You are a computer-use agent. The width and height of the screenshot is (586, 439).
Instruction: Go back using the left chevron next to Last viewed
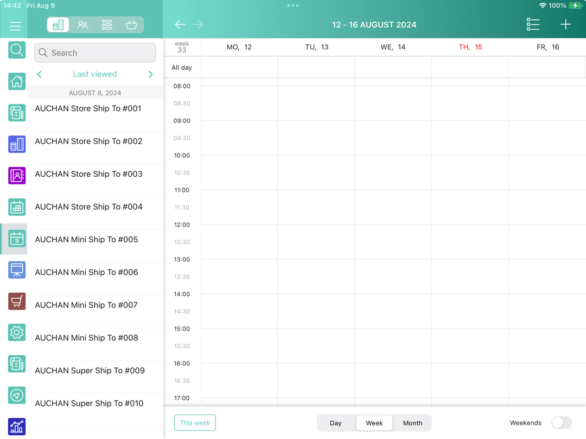coord(39,74)
